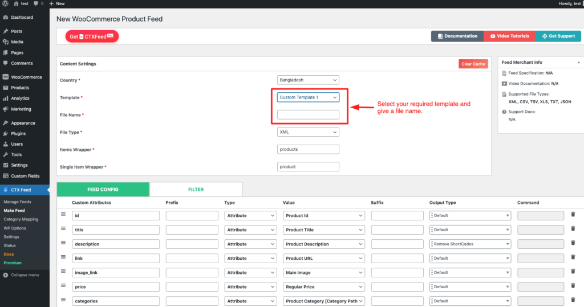Open the test site home icon
Screen dimensions: 584x307
tap(16, 3)
